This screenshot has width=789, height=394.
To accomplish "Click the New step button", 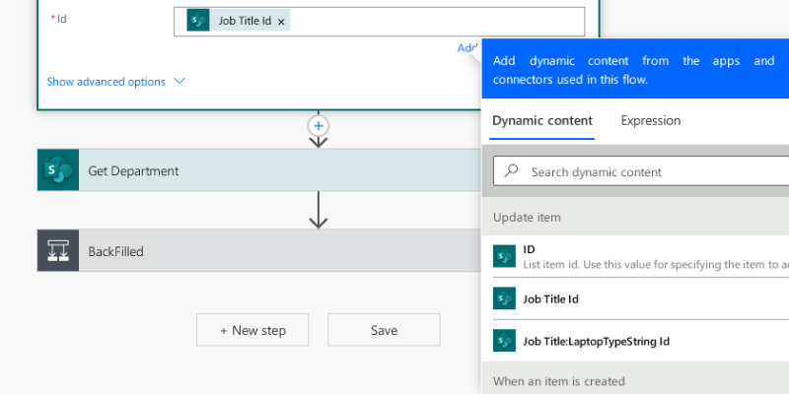I will click(252, 330).
